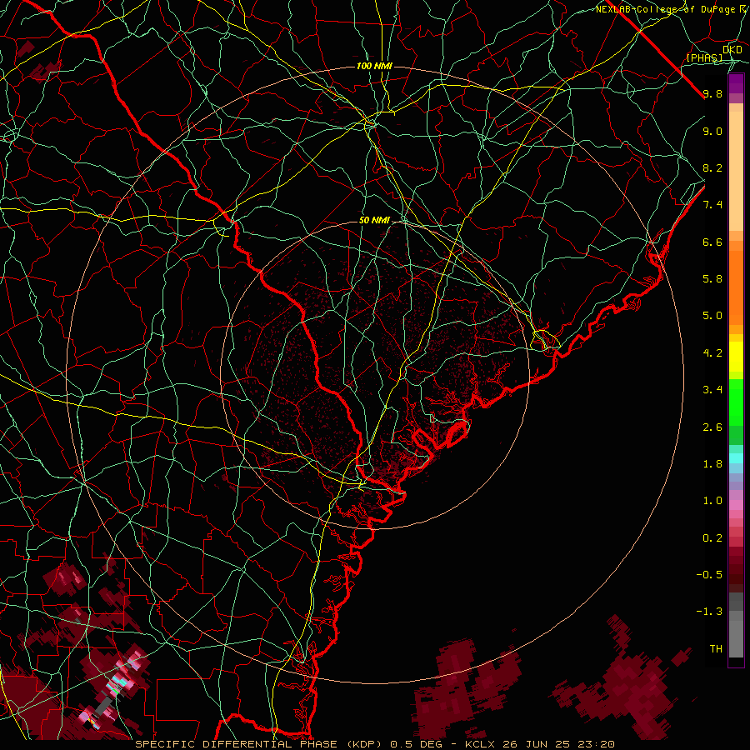The width and height of the screenshot is (750, 750).
Task: Click the 7.4 value on the color scale
Action: [712, 205]
